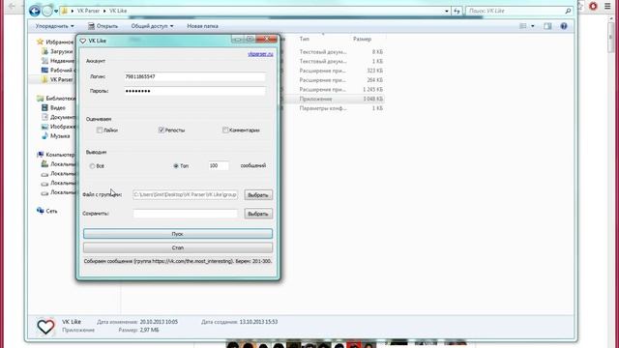Click the Топ messages count field

click(219, 165)
